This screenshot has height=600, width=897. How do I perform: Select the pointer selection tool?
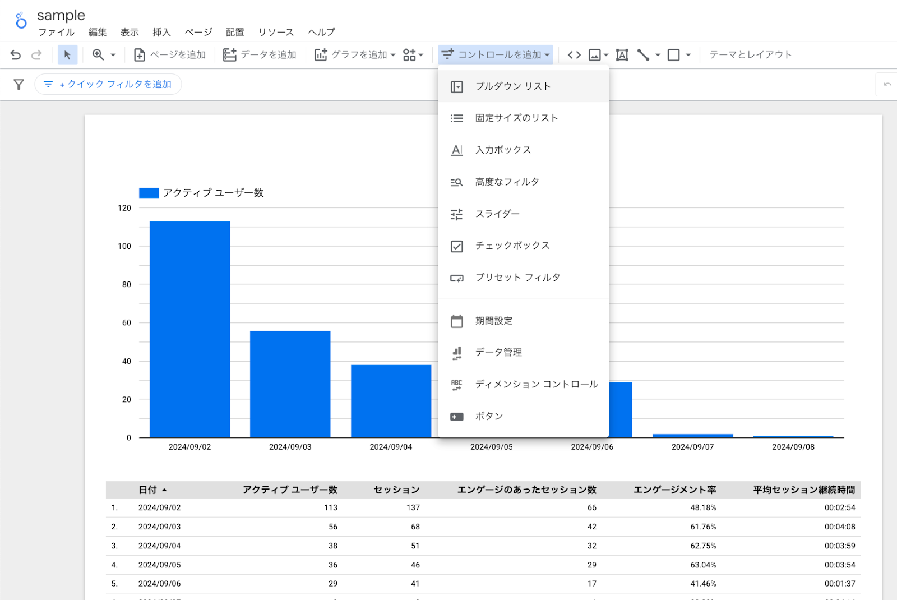coord(67,55)
